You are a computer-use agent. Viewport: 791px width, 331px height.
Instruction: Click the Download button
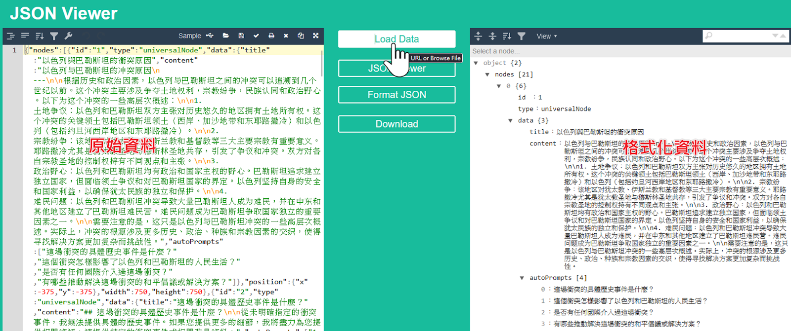(396, 124)
